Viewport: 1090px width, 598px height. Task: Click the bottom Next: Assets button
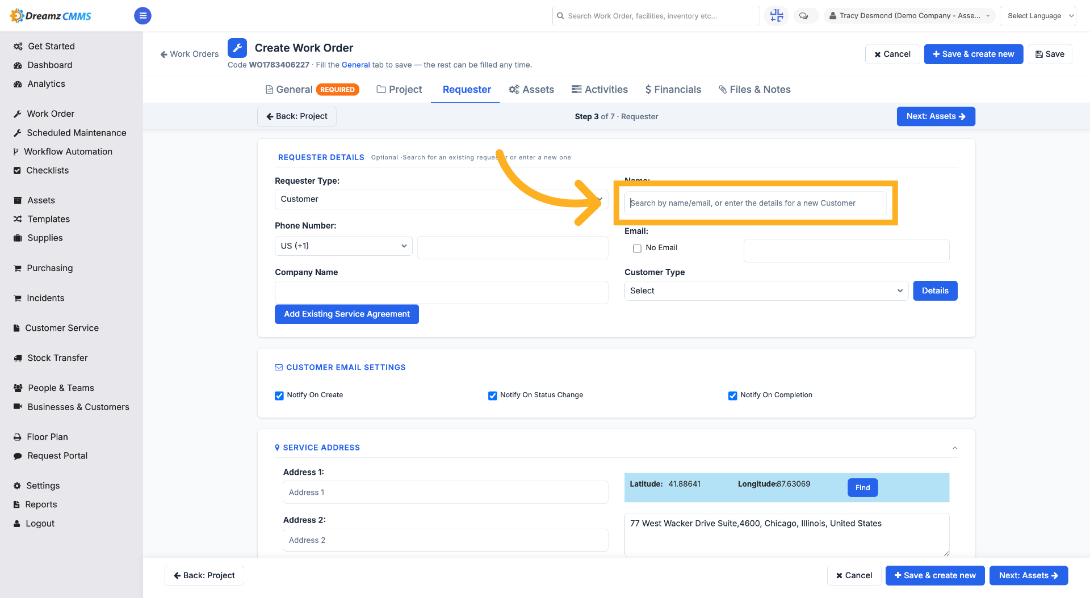tap(1029, 575)
